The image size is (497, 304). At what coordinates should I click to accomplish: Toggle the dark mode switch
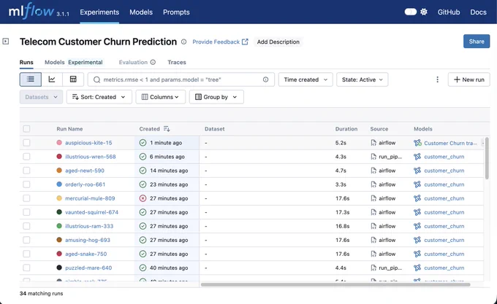pyautogui.click(x=411, y=12)
